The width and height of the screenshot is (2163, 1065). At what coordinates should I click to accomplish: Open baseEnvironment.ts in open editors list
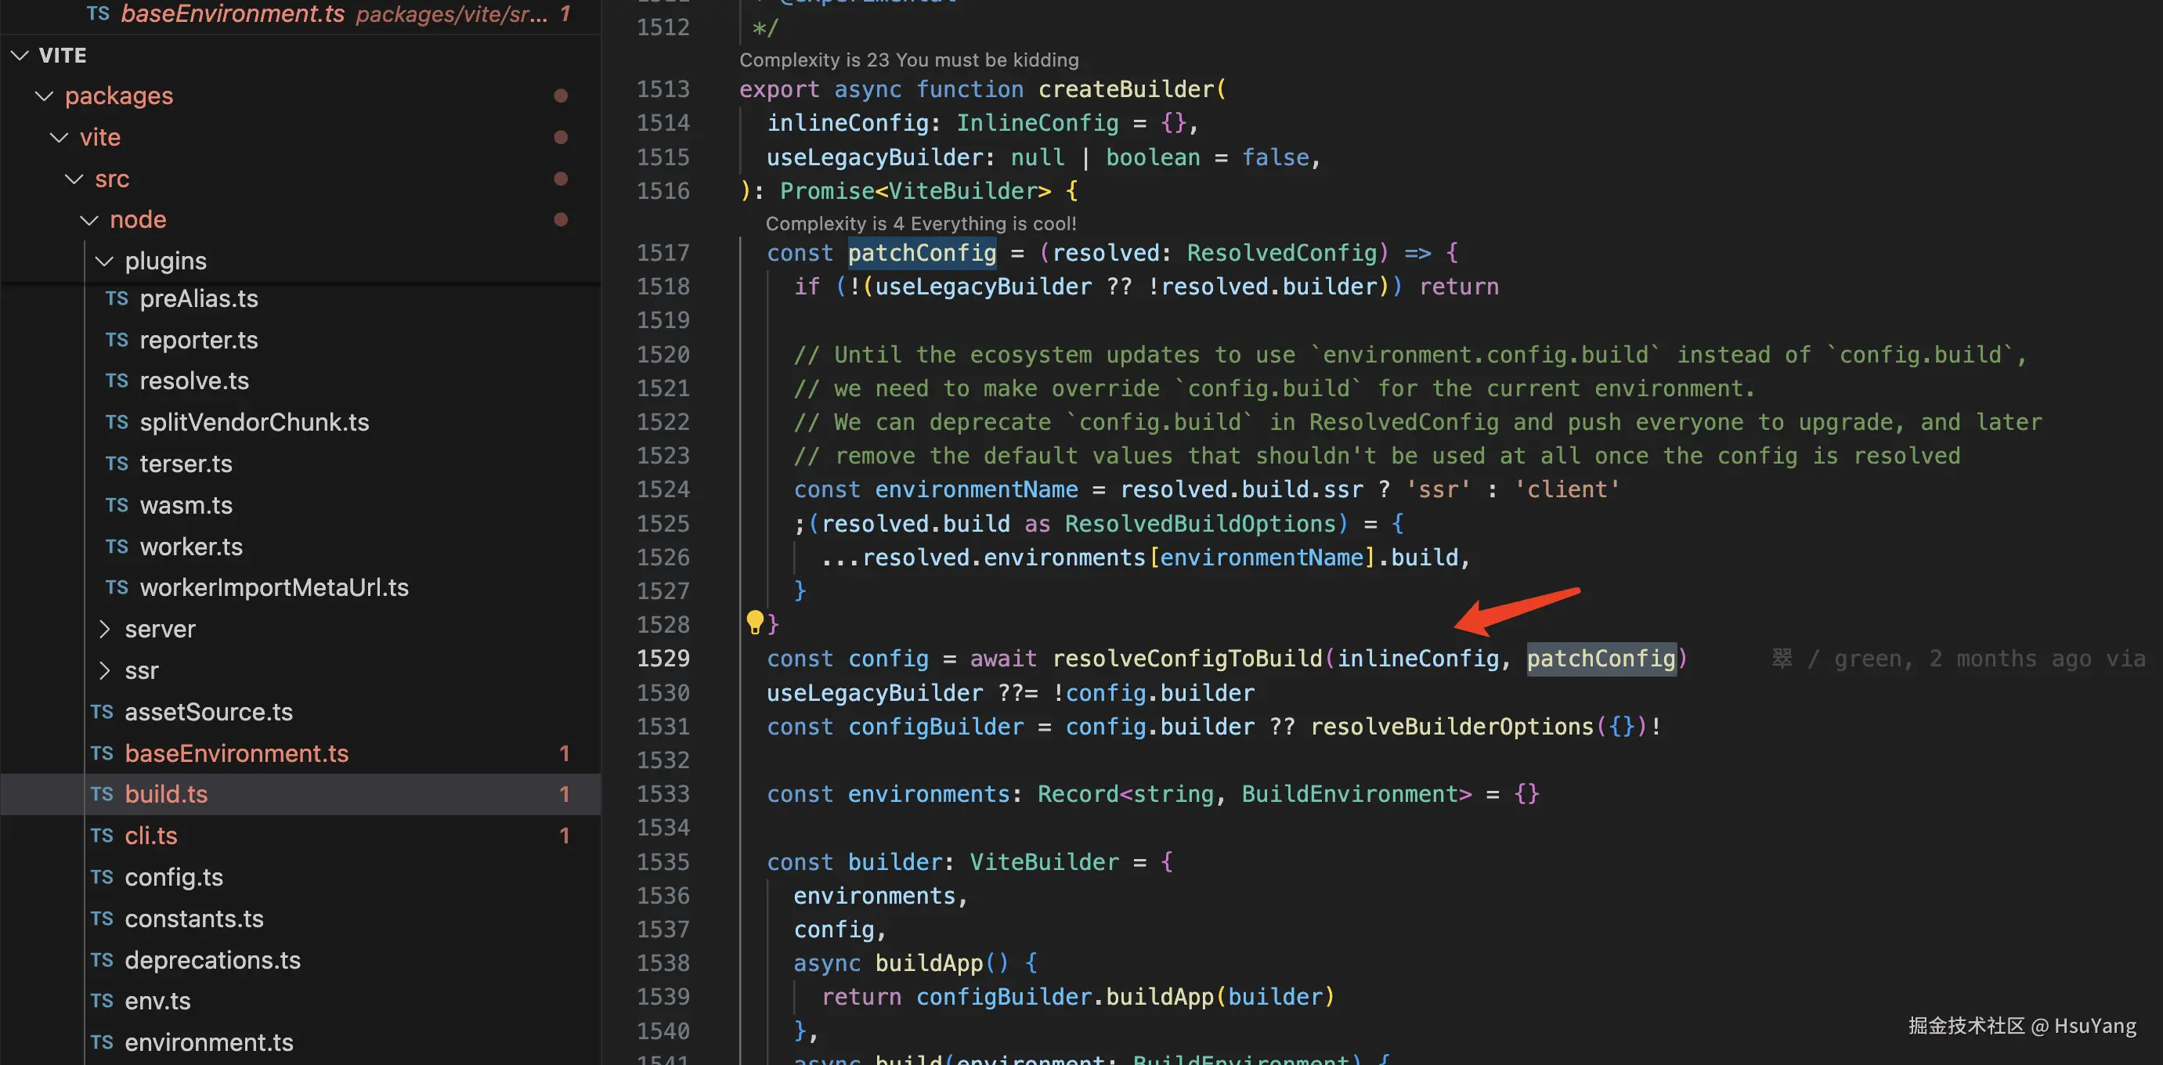[x=233, y=13]
